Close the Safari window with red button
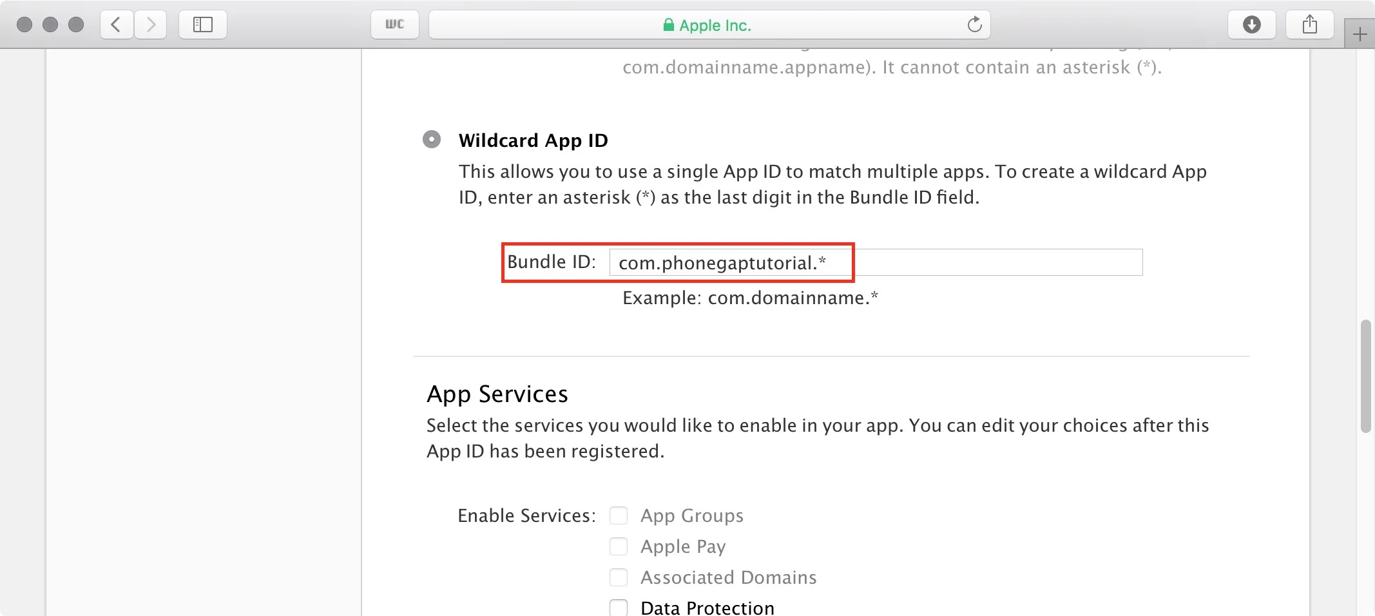Viewport: 1375px width, 616px height. coord(24,24)
